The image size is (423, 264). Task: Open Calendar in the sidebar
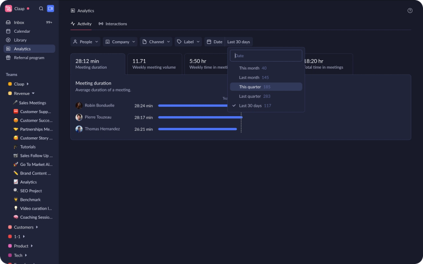point(29,31)
